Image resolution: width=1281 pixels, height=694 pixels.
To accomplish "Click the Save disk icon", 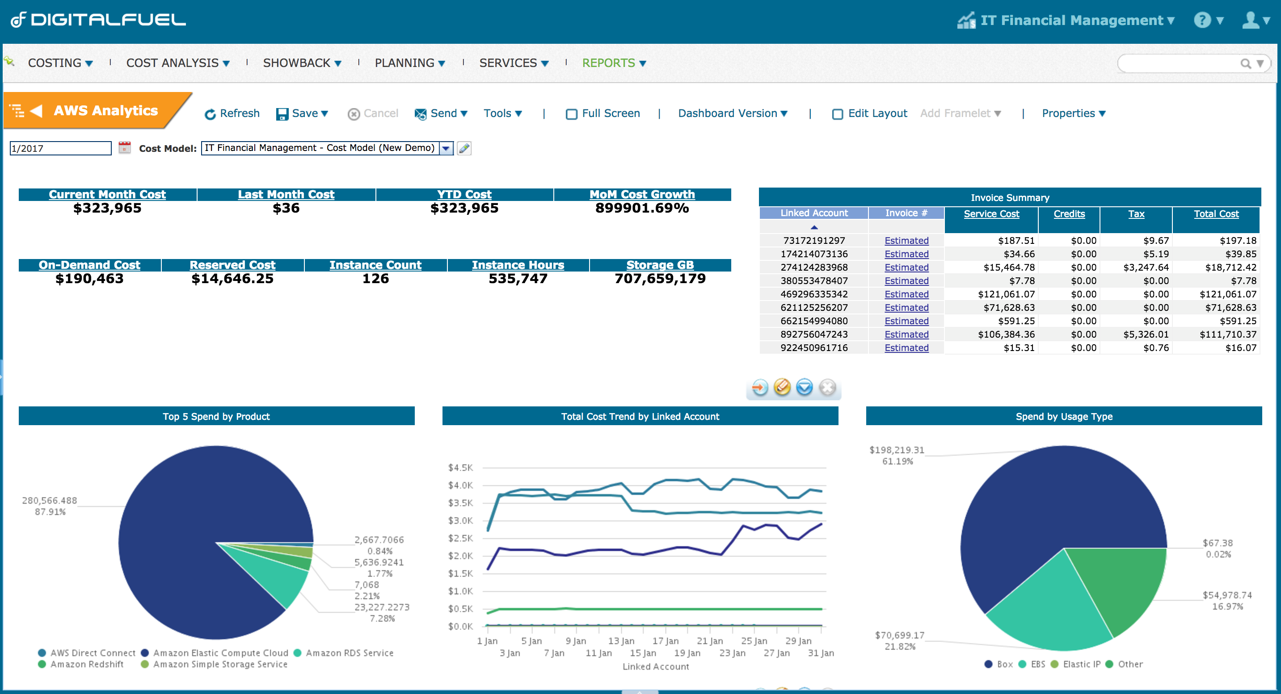I will click(x=282, y=113).
